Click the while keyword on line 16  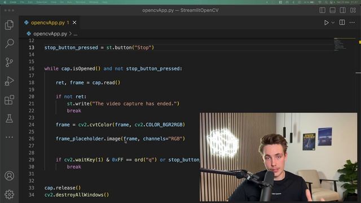tap(51, 69)
